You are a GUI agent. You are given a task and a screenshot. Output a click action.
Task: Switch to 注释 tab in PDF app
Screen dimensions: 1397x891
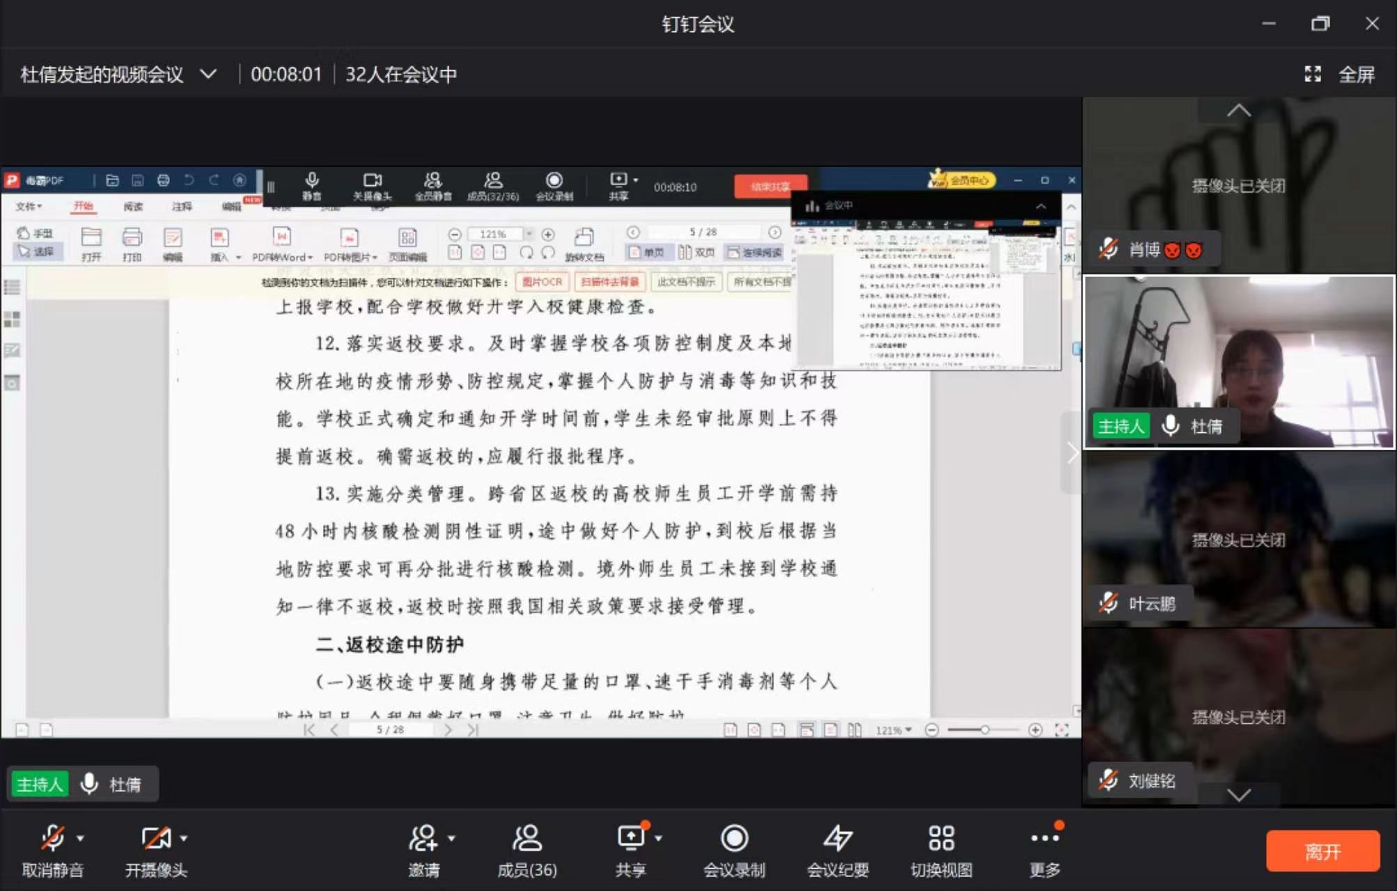point(182,206)
